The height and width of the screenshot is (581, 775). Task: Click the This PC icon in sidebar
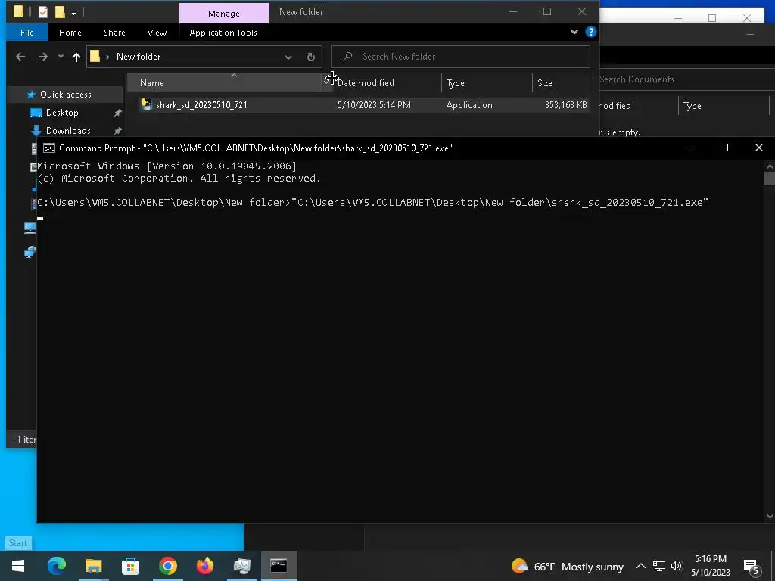coord(30,228)
